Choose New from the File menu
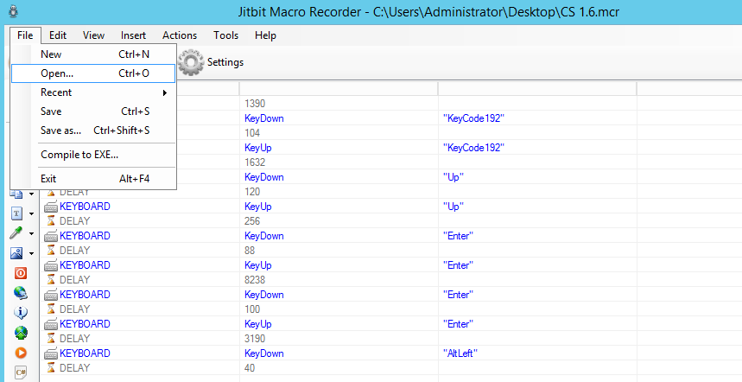The height and width of the screenshot is (382, 742). pyautogui.click(x=93, y=54)
